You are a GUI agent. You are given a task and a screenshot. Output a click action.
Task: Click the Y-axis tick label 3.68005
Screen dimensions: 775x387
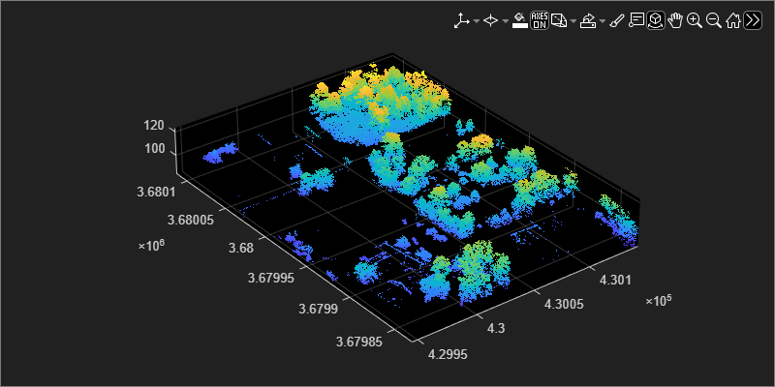pos(190,220)
